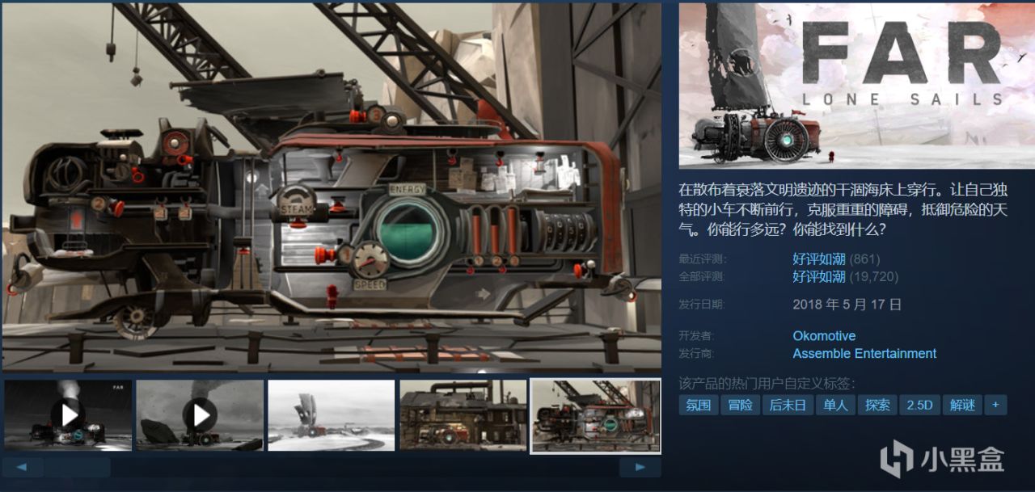This screenshot has height=492, width=1035.
Task: Click the 后末日 tag
Action: click(x=787, y=405)
